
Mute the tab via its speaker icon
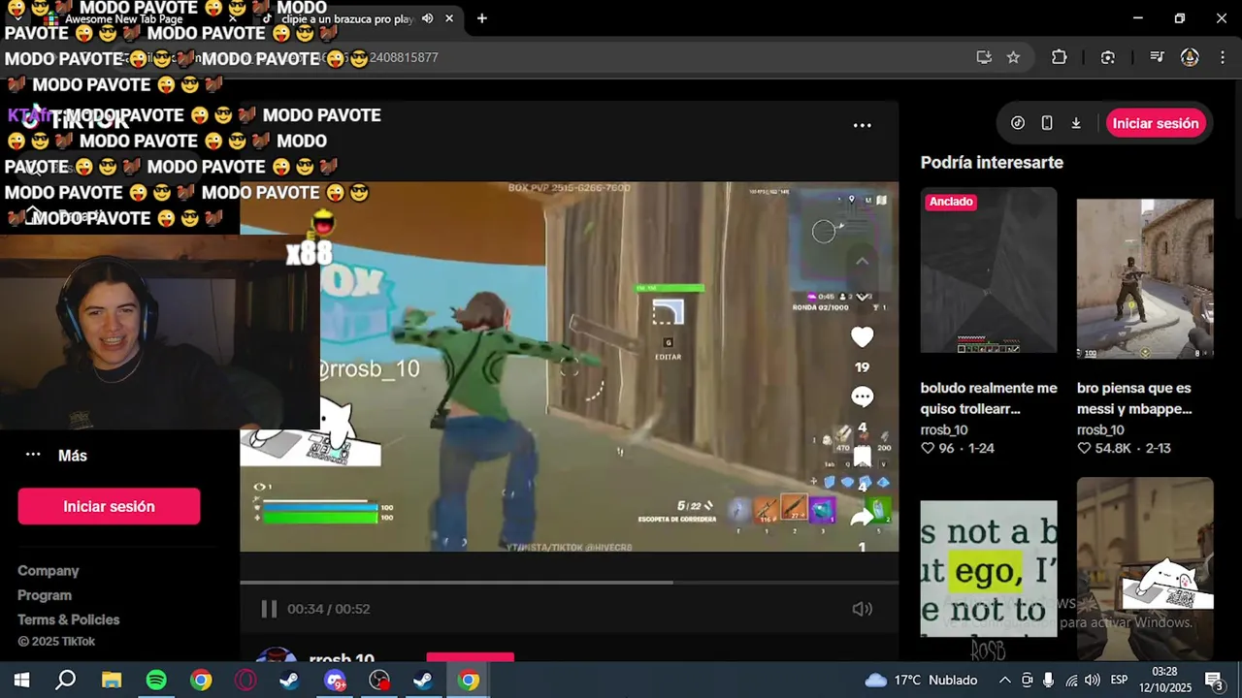click(427, 18)
